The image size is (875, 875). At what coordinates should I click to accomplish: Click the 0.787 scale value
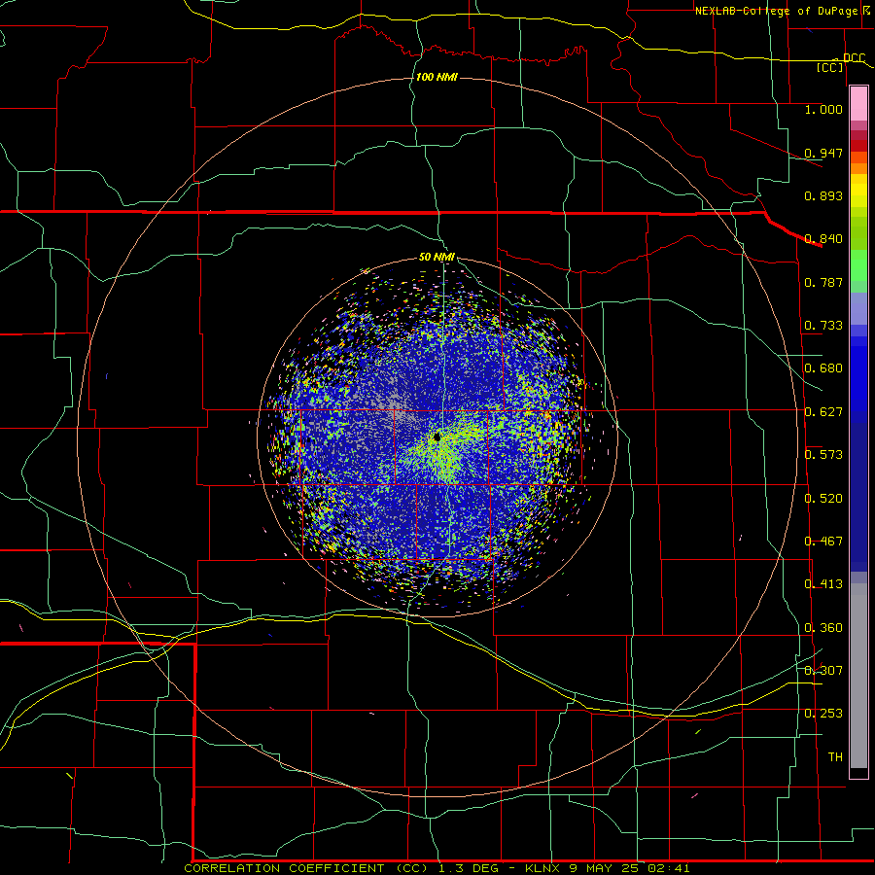(x=823, y=282)
